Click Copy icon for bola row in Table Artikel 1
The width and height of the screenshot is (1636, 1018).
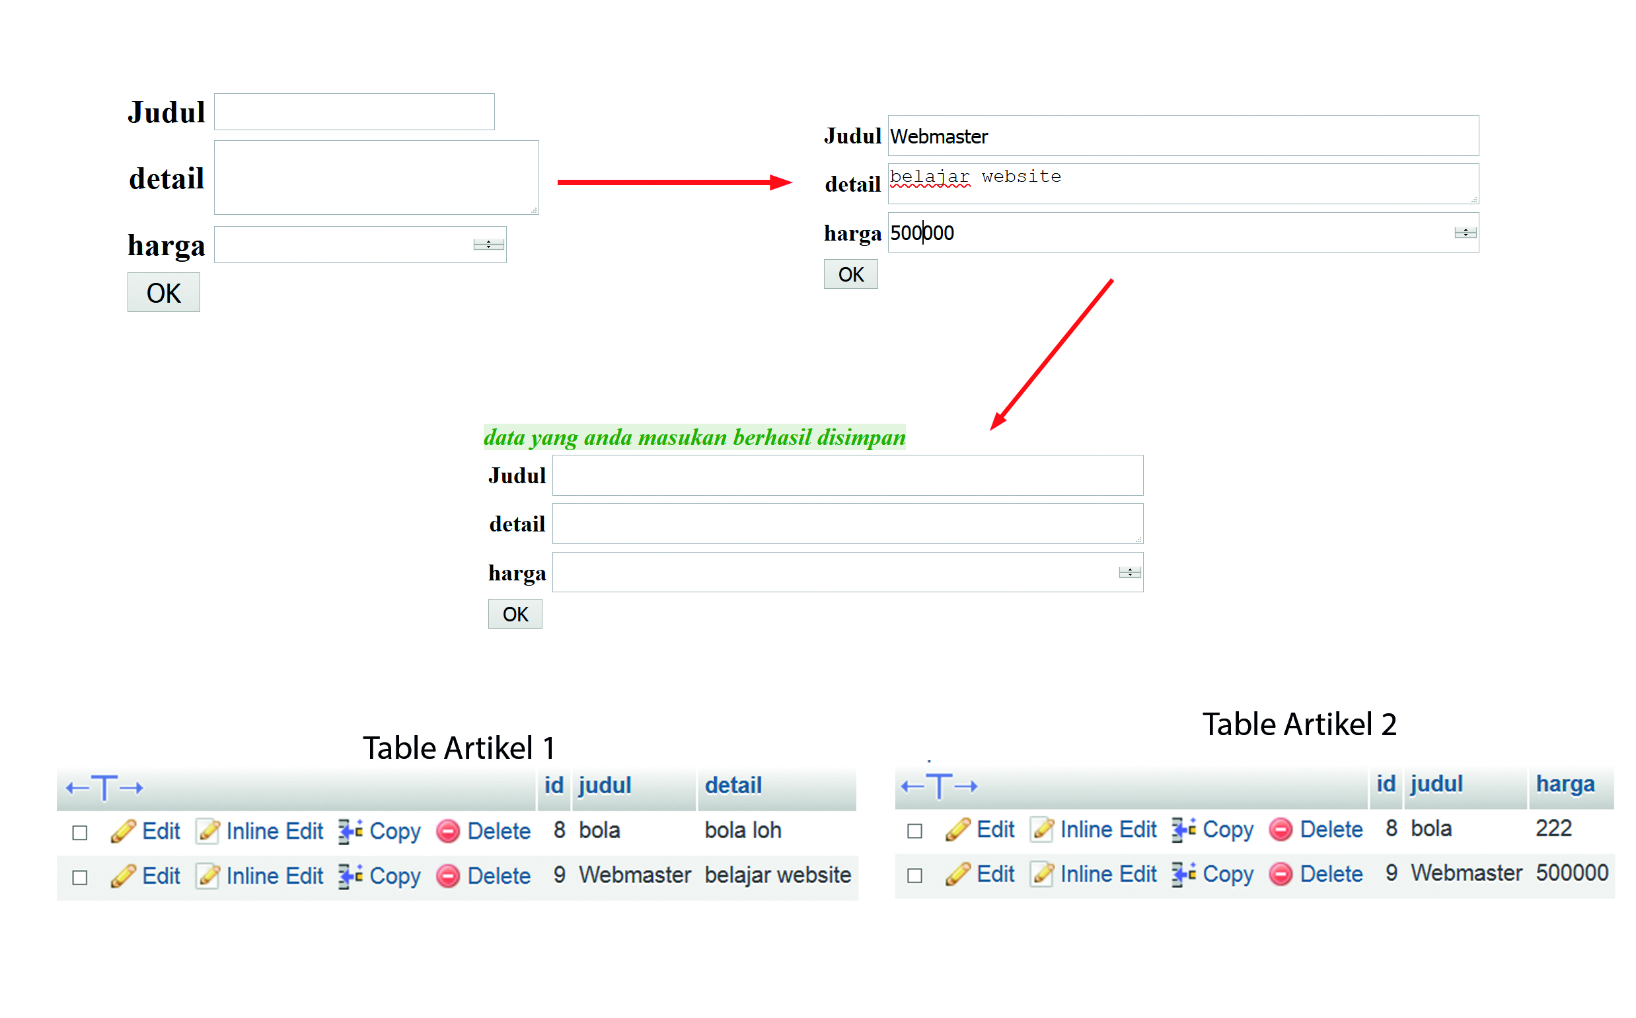[350, 832]
